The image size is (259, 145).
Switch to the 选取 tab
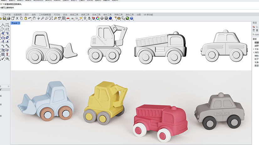(x=34, y=15)
